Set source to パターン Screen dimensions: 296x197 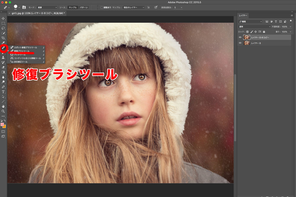click(x=84, y=8)
